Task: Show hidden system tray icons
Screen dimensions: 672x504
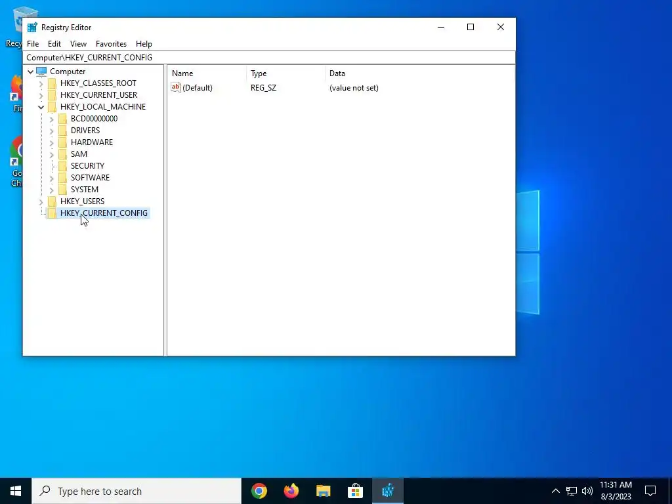Action: 555,491
